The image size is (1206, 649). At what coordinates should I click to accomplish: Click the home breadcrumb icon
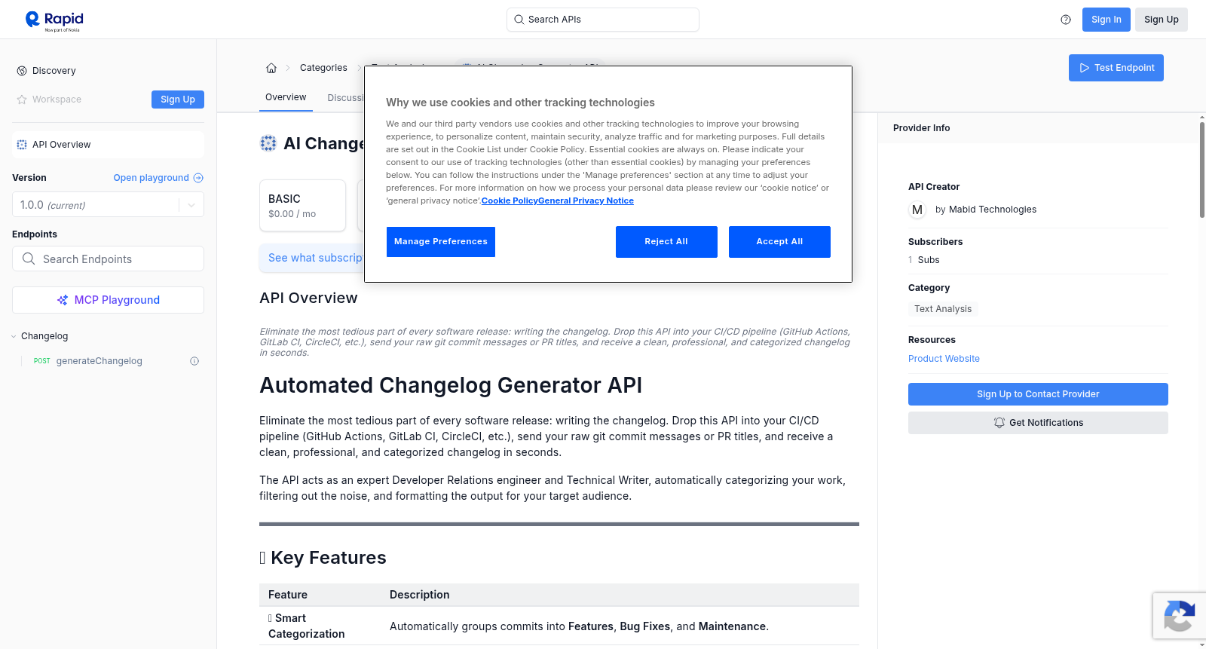pyautogui.click(x=271, y=68)
